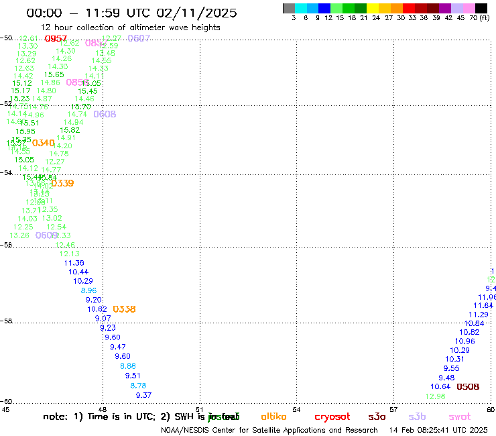Select the pink legend swatch
Screen dimensions: 496x436
click(469, 8)
